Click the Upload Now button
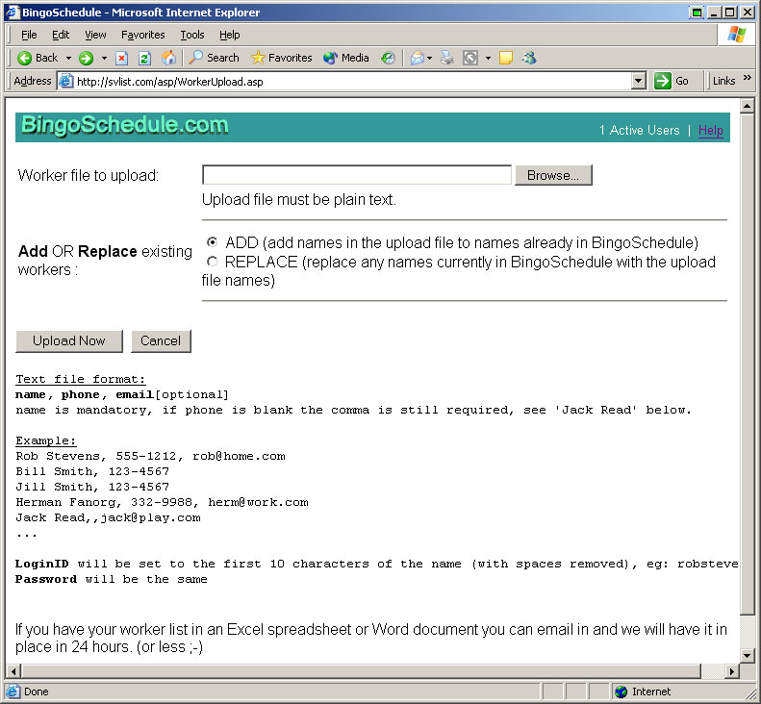Image resolution: width=761 pixels, height=704 pixels. 69,341
